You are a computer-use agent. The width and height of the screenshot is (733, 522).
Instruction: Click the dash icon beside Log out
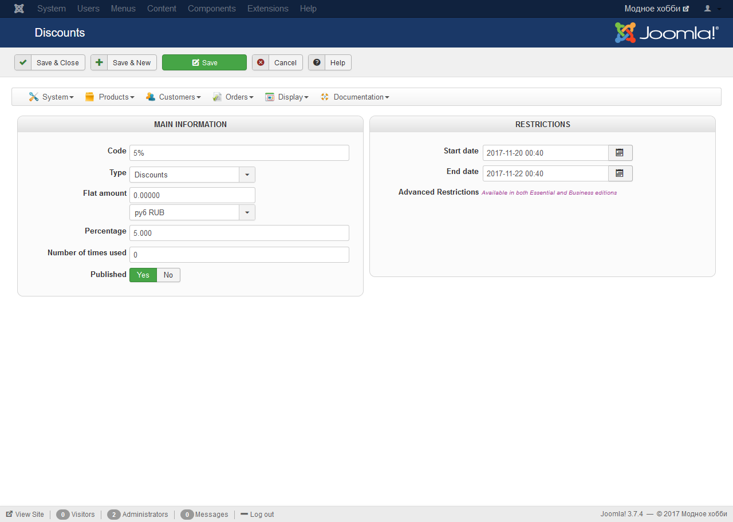(x=244, y=514)
